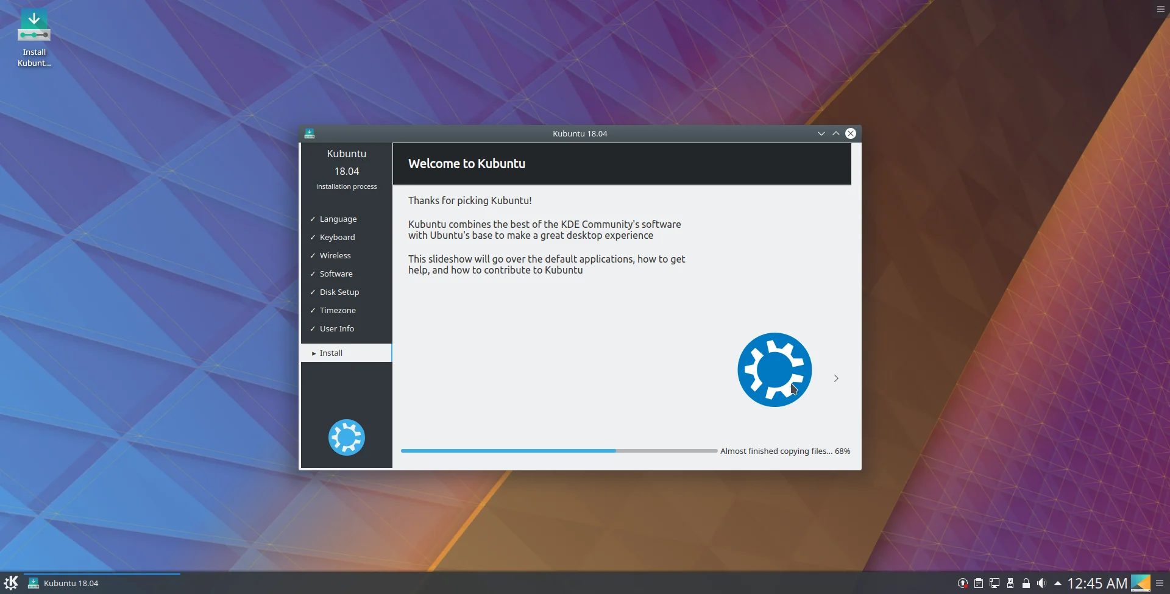The image size is (1170, 594).
Task: Select the Install step in sidebar
Action: click(x=346, y=353)
